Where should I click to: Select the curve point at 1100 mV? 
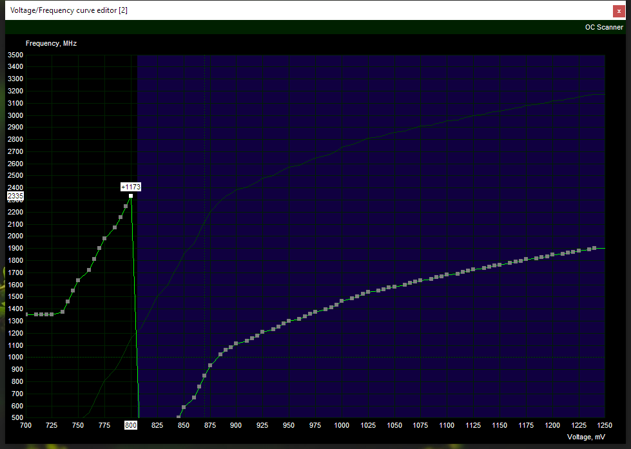pos(447,275)
